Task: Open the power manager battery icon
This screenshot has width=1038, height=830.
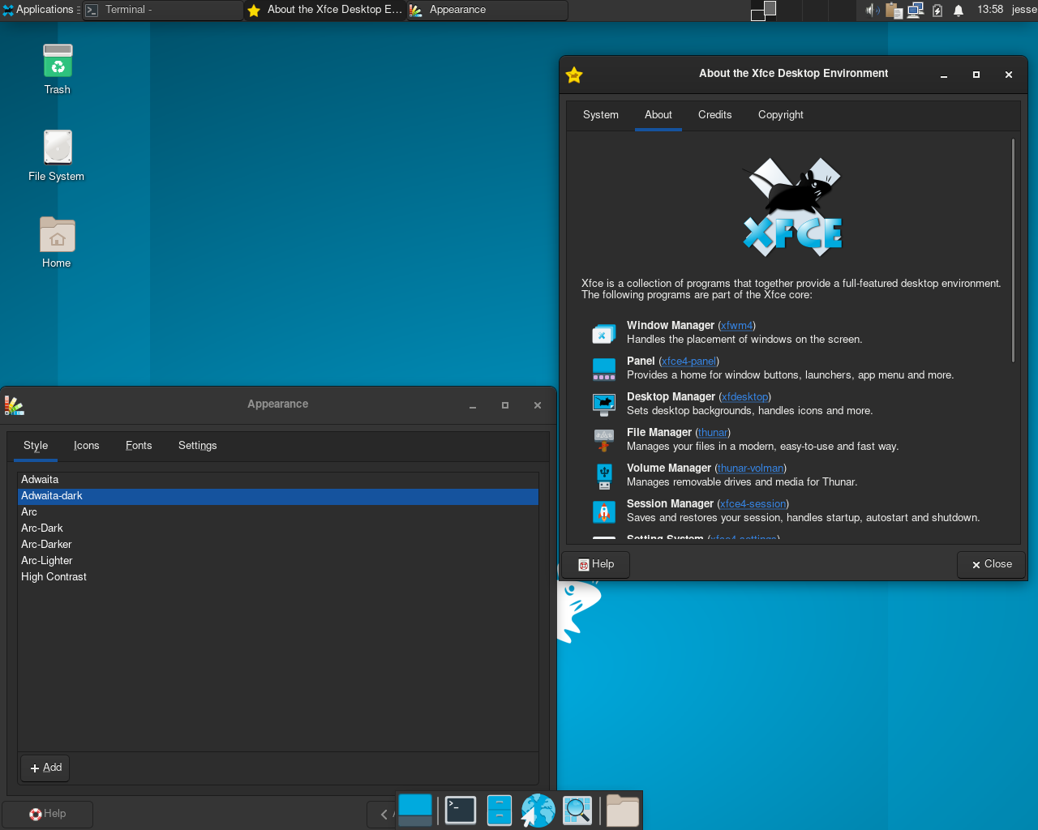Action: pyautogui.click(x=937, y=10)
